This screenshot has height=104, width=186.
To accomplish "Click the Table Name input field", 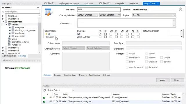I will 99,10.
